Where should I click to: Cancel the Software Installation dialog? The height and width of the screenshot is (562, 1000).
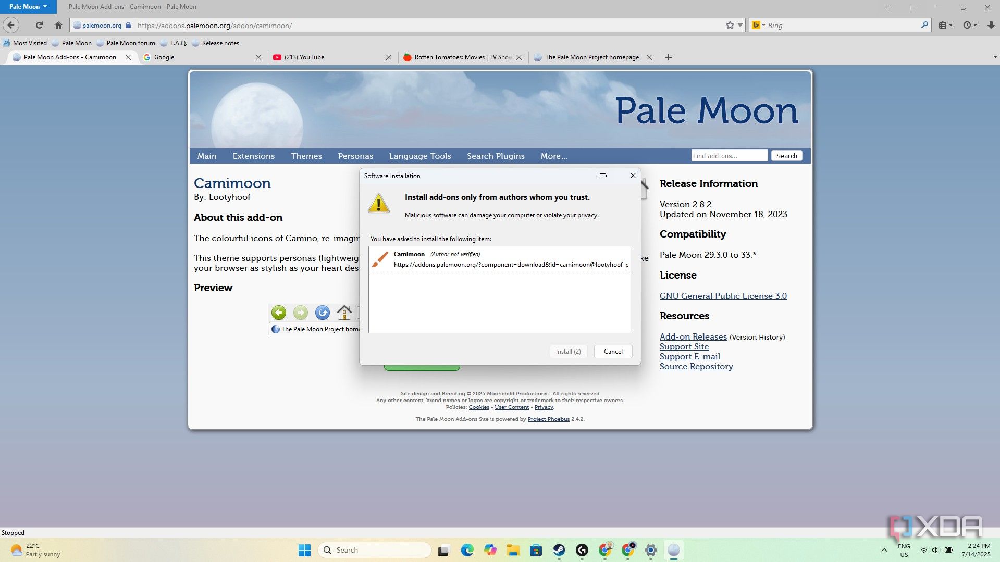tap(613, 352)
